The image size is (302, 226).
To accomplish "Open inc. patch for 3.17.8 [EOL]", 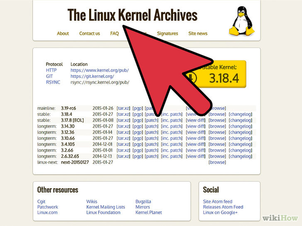I will coord(172,120).
